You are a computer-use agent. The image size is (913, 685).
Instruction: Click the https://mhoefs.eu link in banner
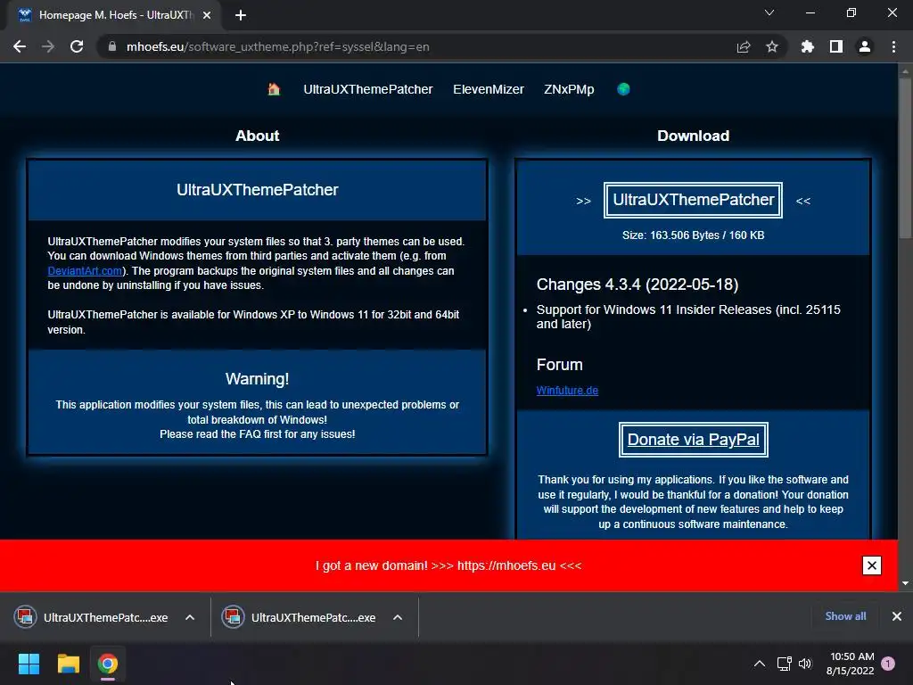point(506,565)
